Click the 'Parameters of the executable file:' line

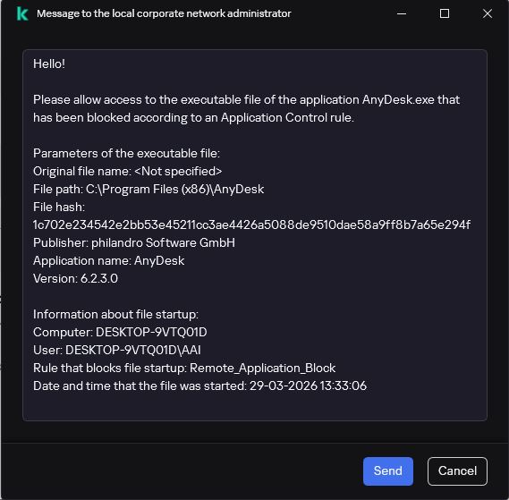coord(127,153)
